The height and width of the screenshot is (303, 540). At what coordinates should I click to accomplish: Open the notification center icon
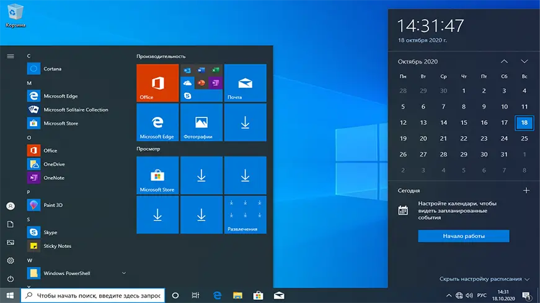point(526,296)
